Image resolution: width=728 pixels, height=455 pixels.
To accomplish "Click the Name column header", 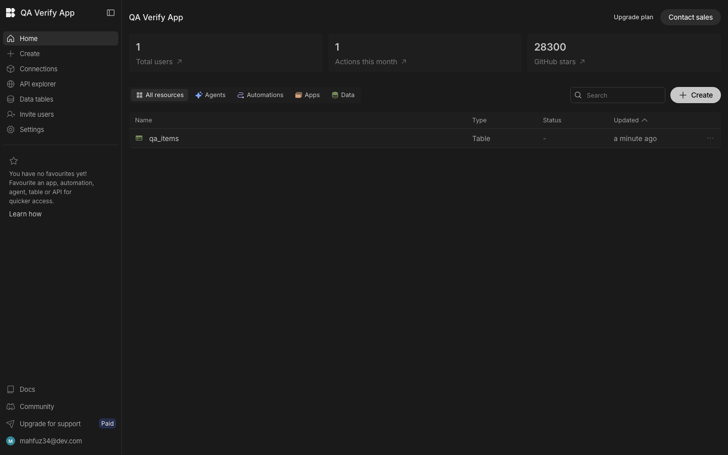I will point(144,120).
